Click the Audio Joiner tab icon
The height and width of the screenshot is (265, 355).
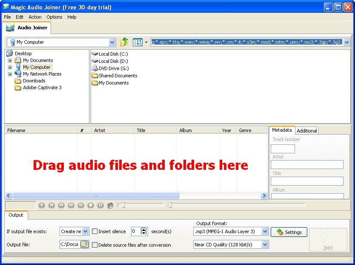pyautogui.click(x=10, y=27)
